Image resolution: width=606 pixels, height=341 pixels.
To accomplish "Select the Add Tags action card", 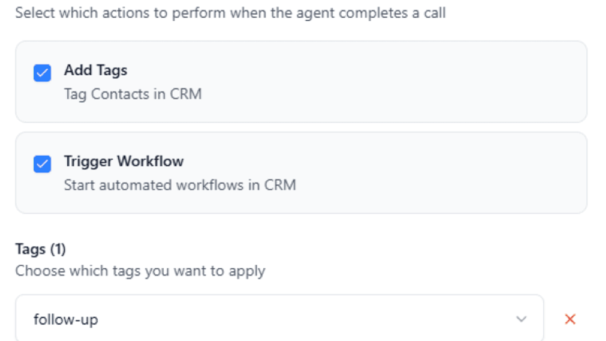I will (301, 82).
